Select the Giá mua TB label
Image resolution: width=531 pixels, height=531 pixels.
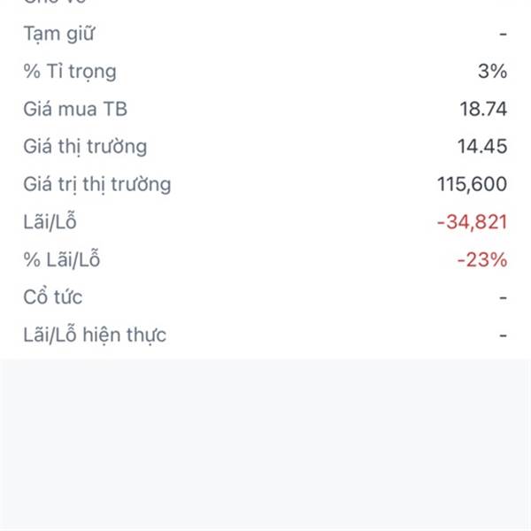[x=75, y=109]
